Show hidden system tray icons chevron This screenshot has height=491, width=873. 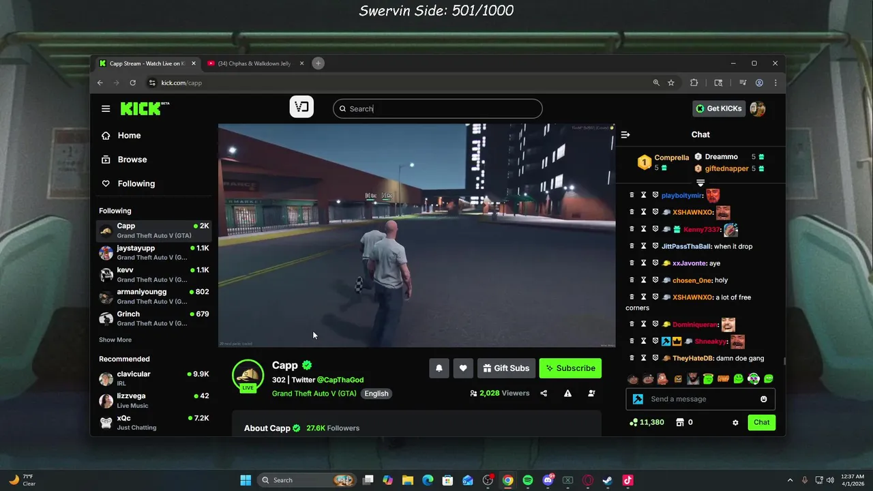coord(790,480)
